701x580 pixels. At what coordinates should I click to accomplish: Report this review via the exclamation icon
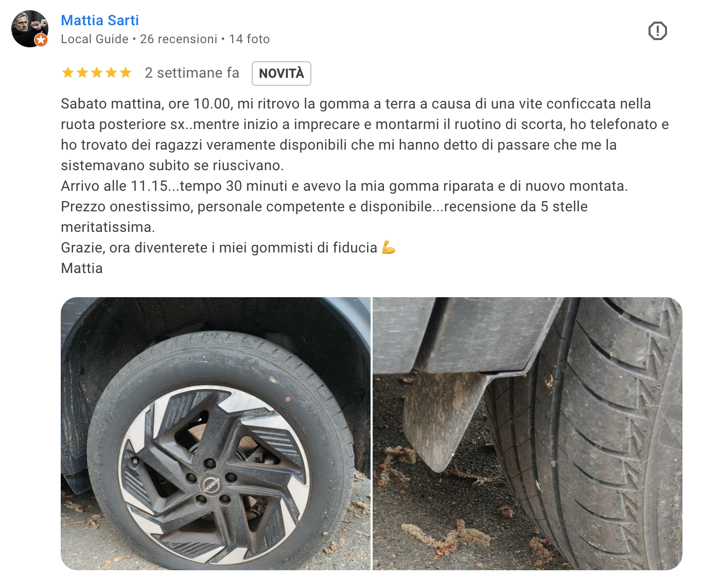657,31
